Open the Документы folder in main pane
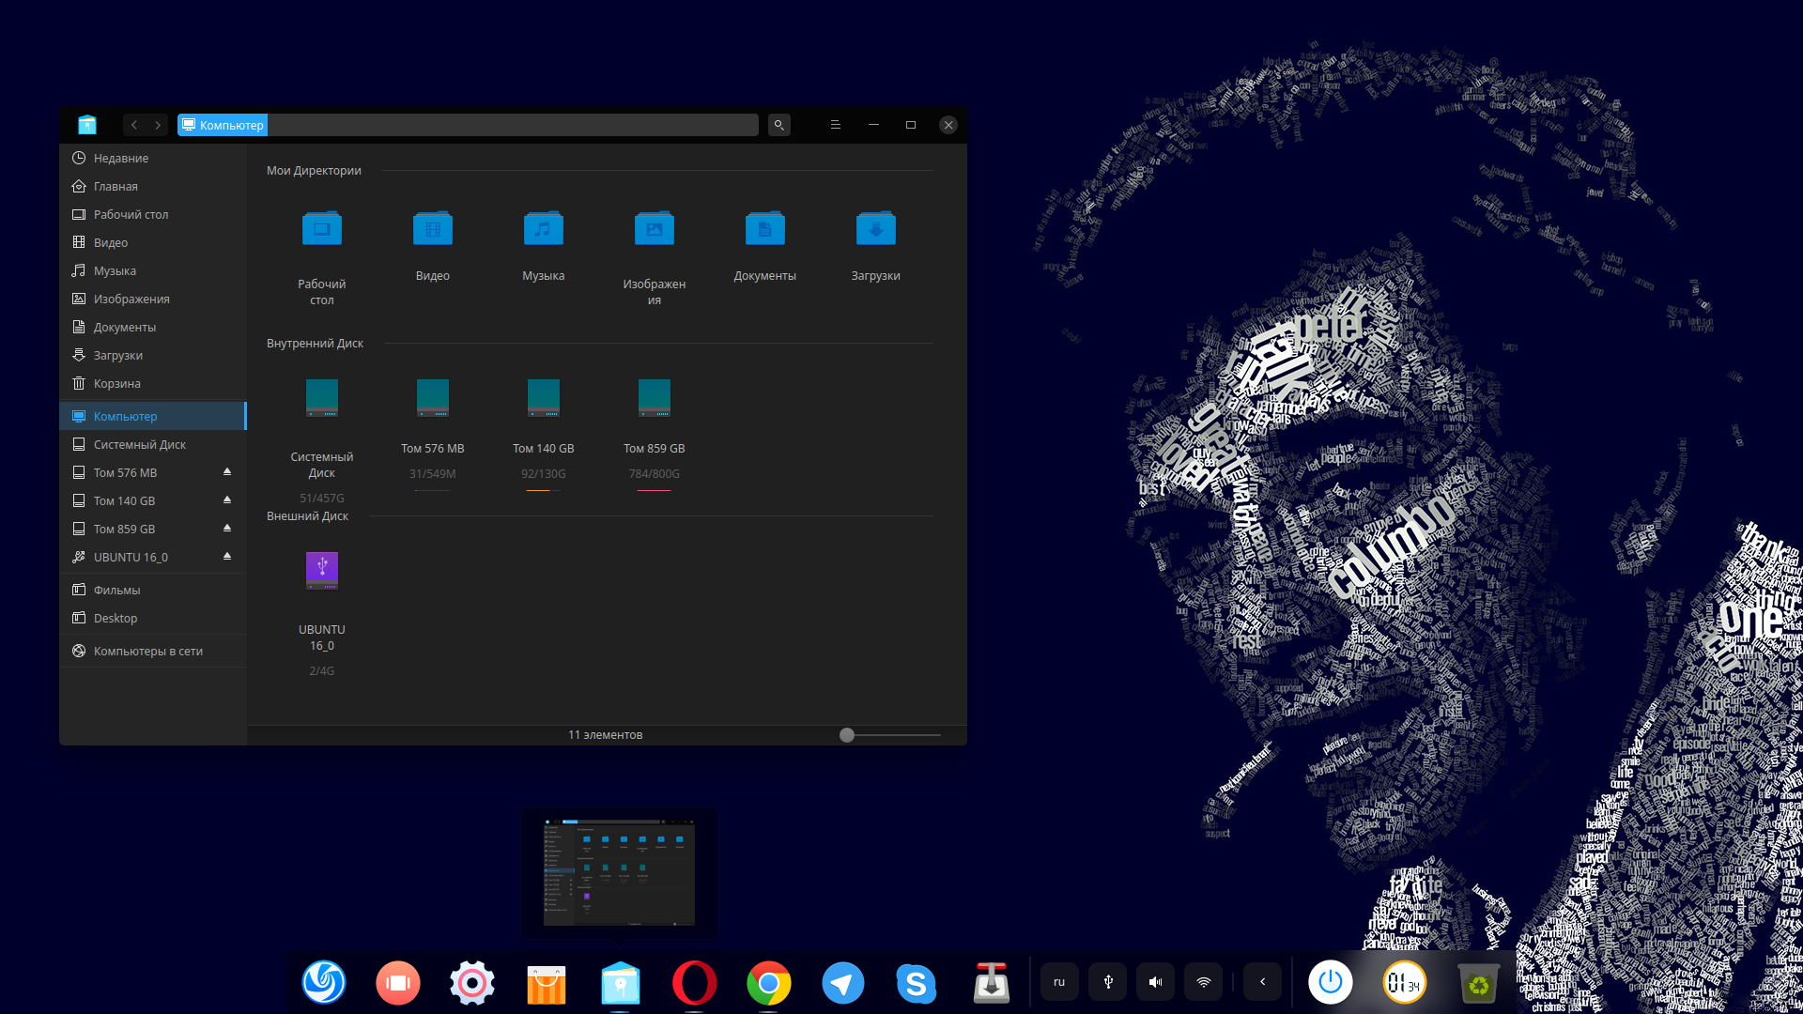Screen dimensions: 1803x1014 [x=765, y=228]
